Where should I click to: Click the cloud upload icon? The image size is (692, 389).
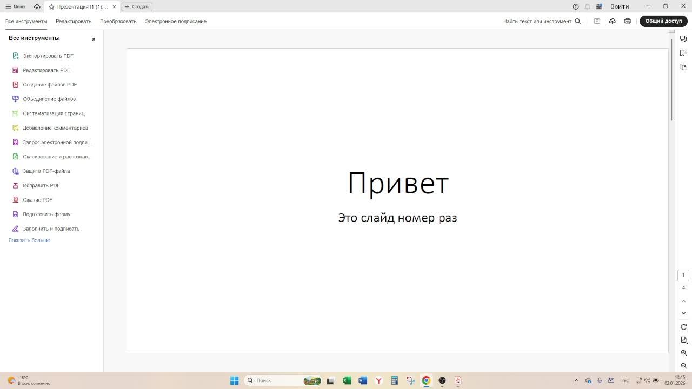[x=612, y=21]
